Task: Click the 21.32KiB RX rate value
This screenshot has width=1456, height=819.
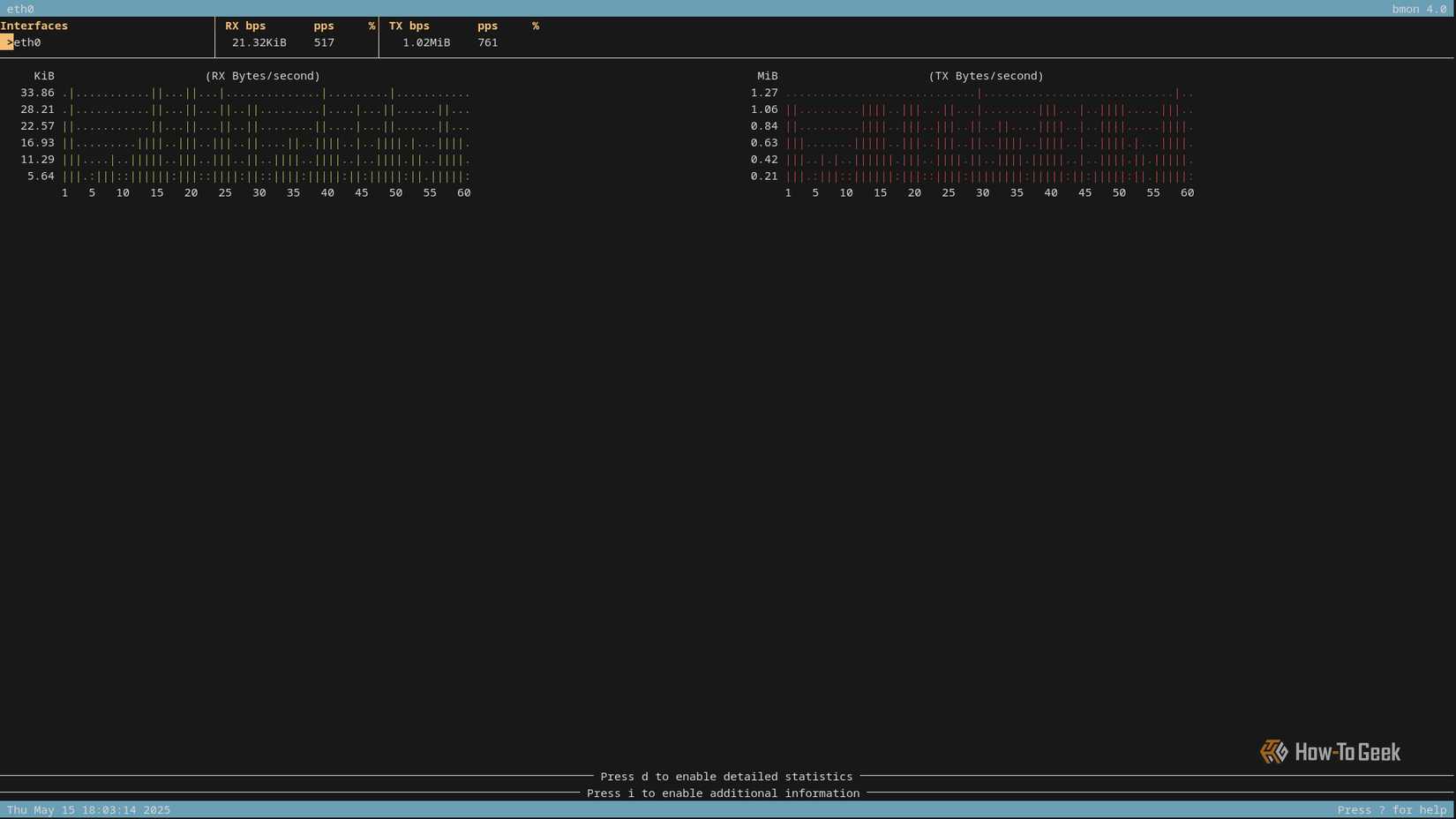Action: pos(259,42)
